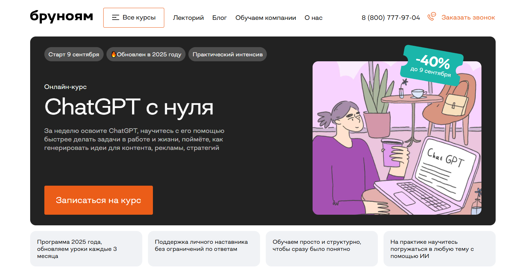518x276 pixels.
Task: Open the Все курсы menu
Action: point(134,18)
